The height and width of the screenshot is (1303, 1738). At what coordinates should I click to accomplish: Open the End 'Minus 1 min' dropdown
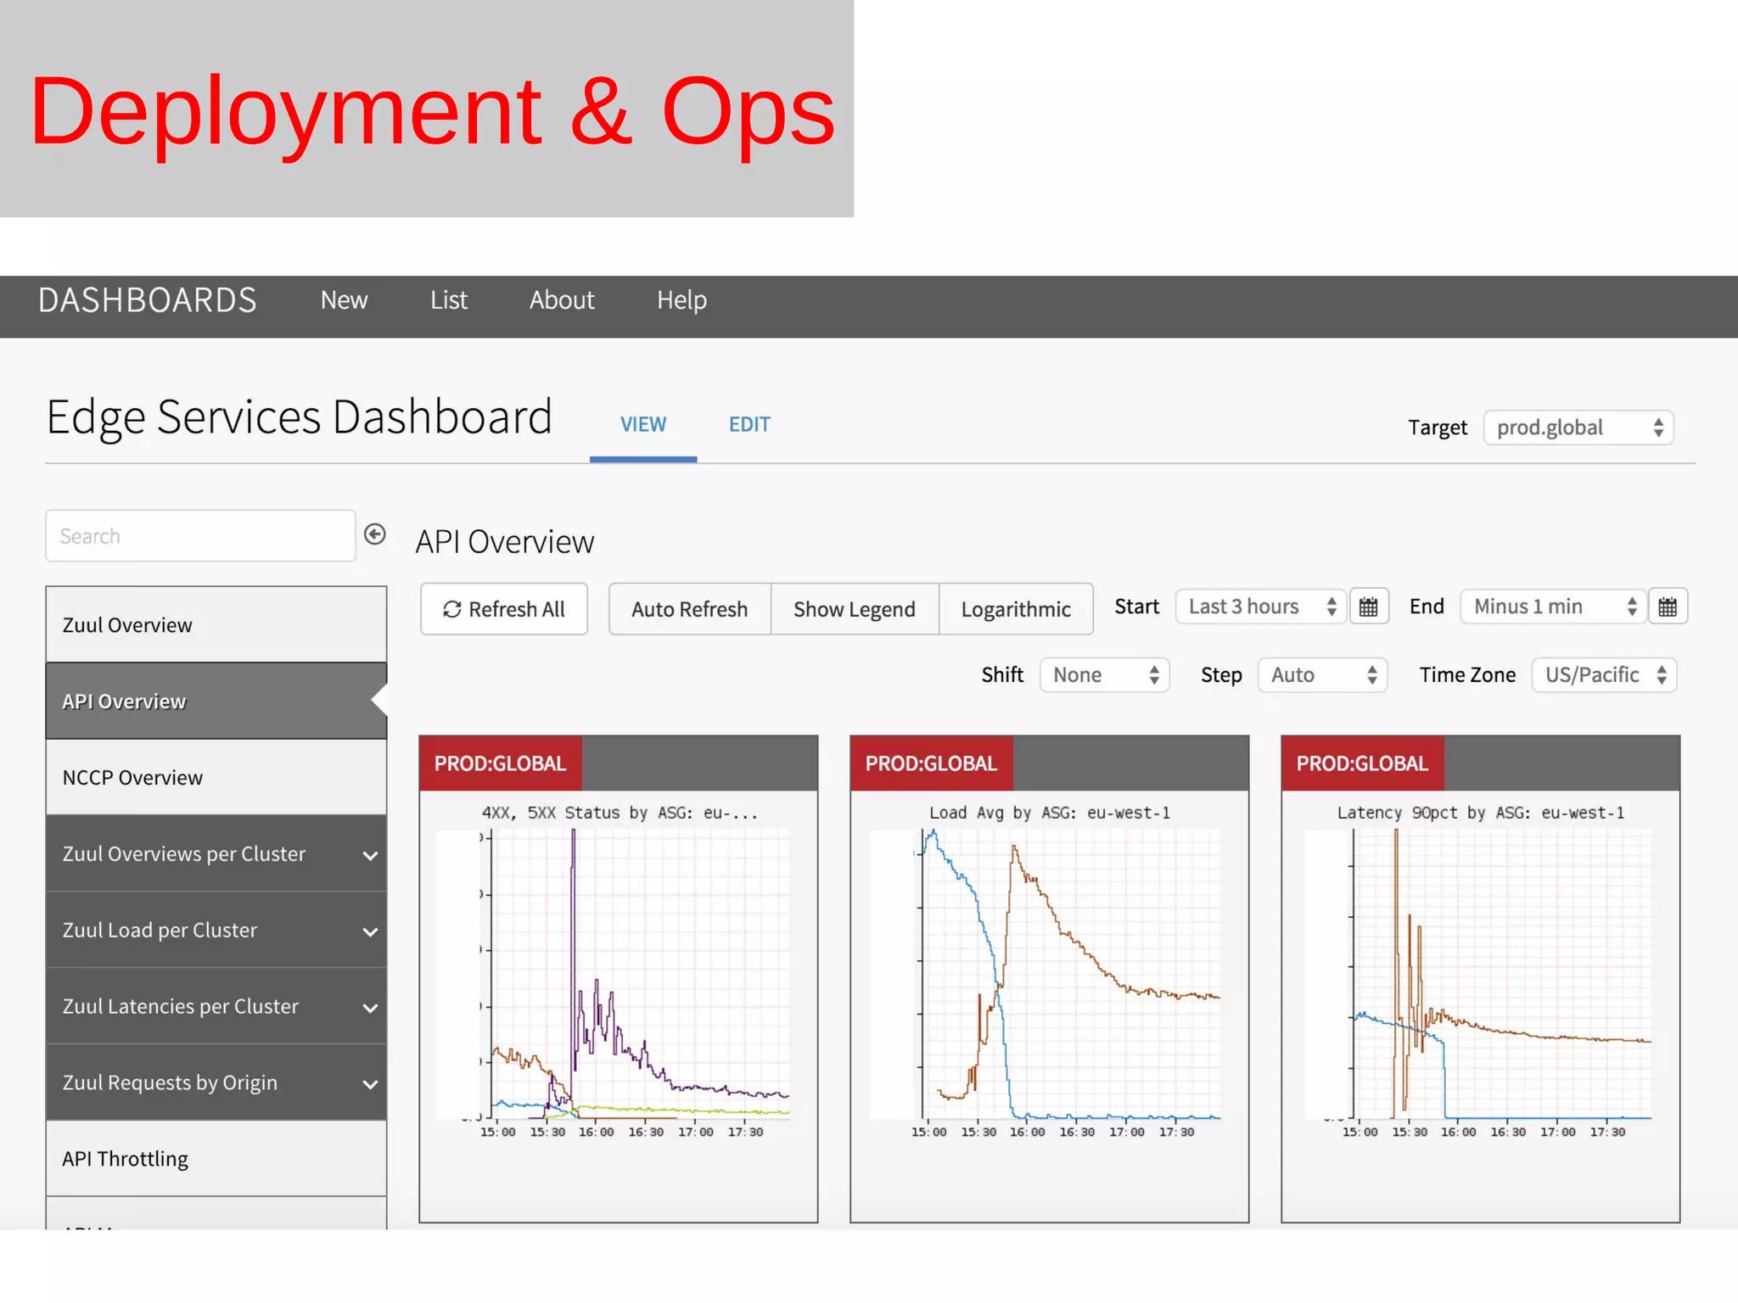1553,607
